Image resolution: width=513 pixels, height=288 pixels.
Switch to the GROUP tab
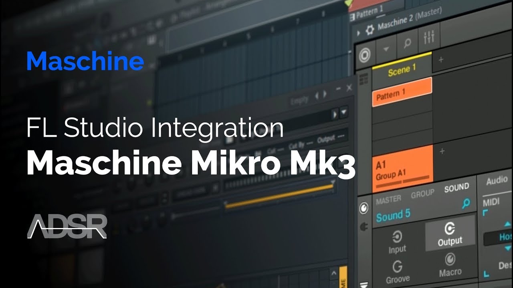422,194
